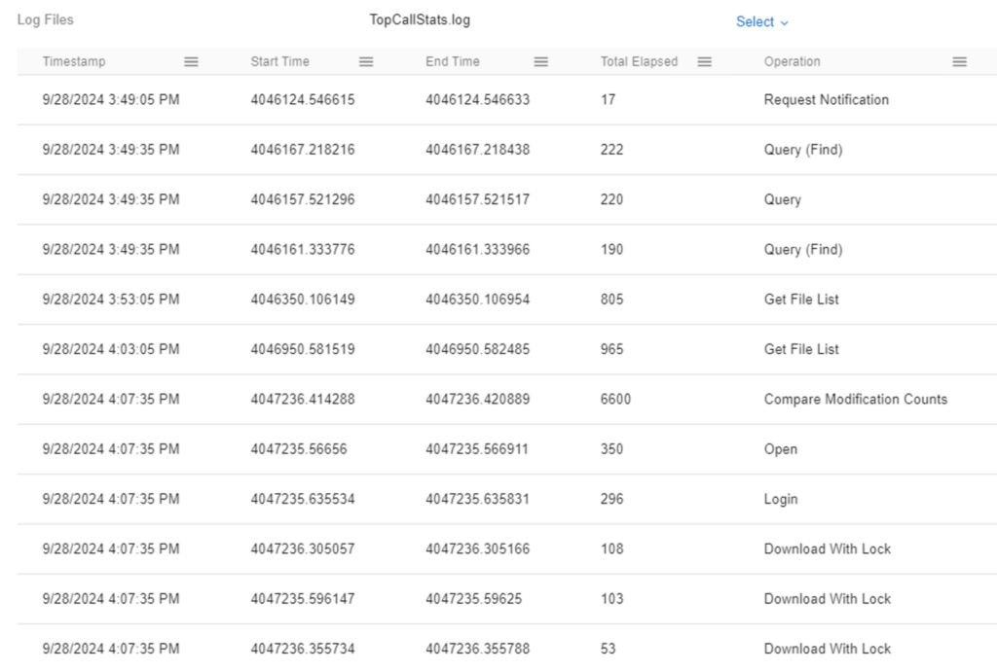Click timestamp 9/28/2024 3:53:05 PM
The image size is (997, 671).
click(x=111, y=300)
